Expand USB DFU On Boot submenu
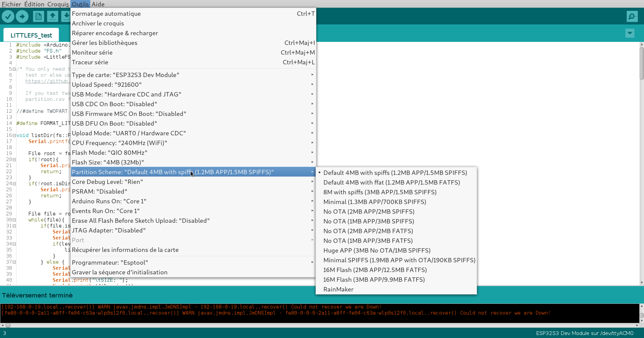Viewport: 644px width, 338px height. click(193, 124)
